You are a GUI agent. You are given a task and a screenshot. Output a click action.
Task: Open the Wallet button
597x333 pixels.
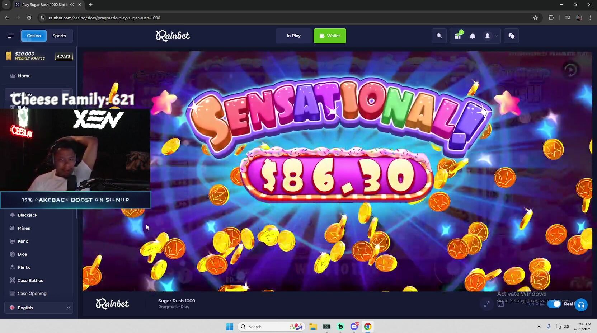coord(330,36)
